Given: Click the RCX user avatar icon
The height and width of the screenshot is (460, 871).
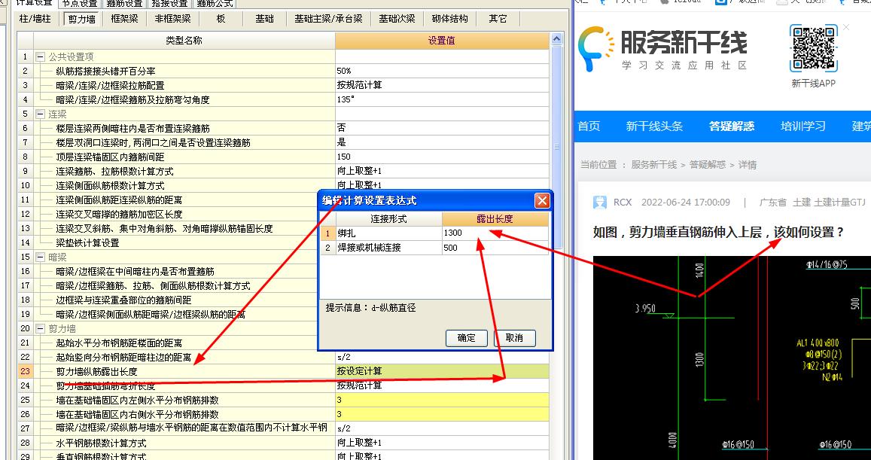Looking at the screenshot, I should click(600, 203).
